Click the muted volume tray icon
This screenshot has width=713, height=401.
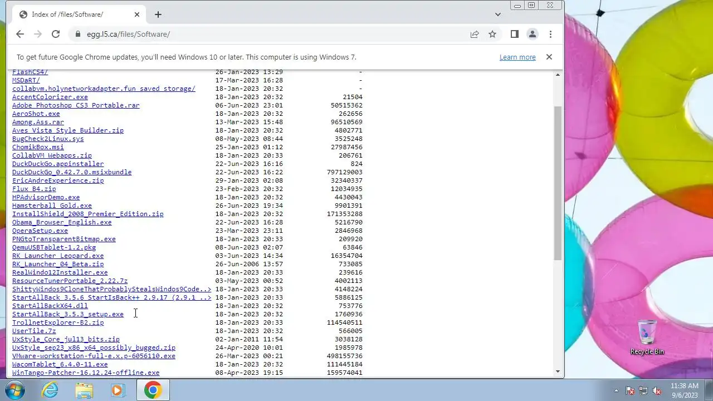click(657, 390)
